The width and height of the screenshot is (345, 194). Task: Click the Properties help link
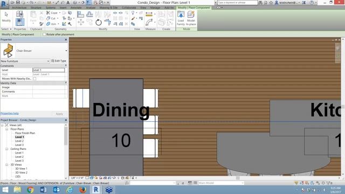coord(10,114)
